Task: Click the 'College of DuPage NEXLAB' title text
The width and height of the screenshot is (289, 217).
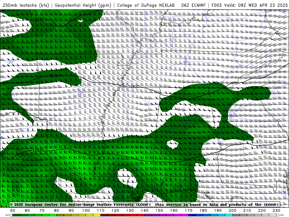Action: (x=146, y=5)
